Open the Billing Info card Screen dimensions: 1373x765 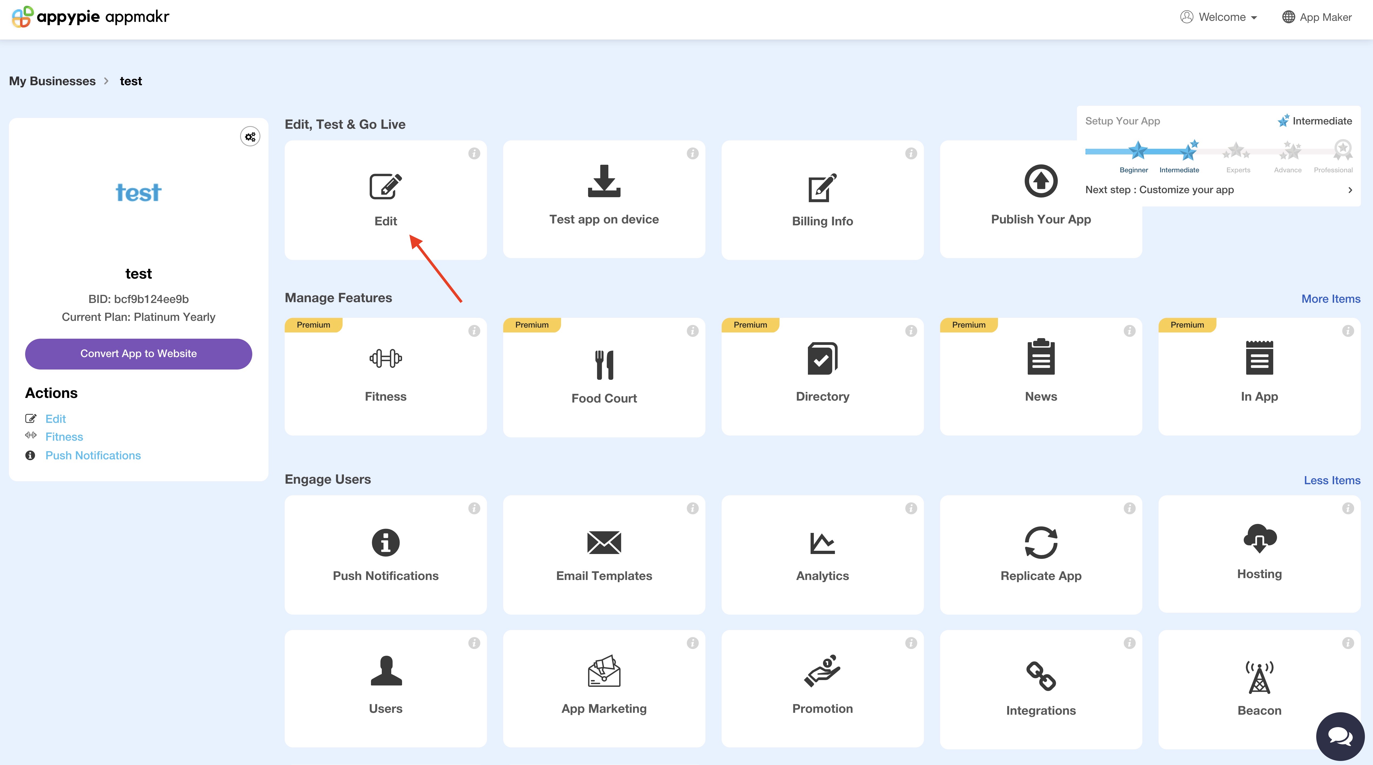[823, 200]
